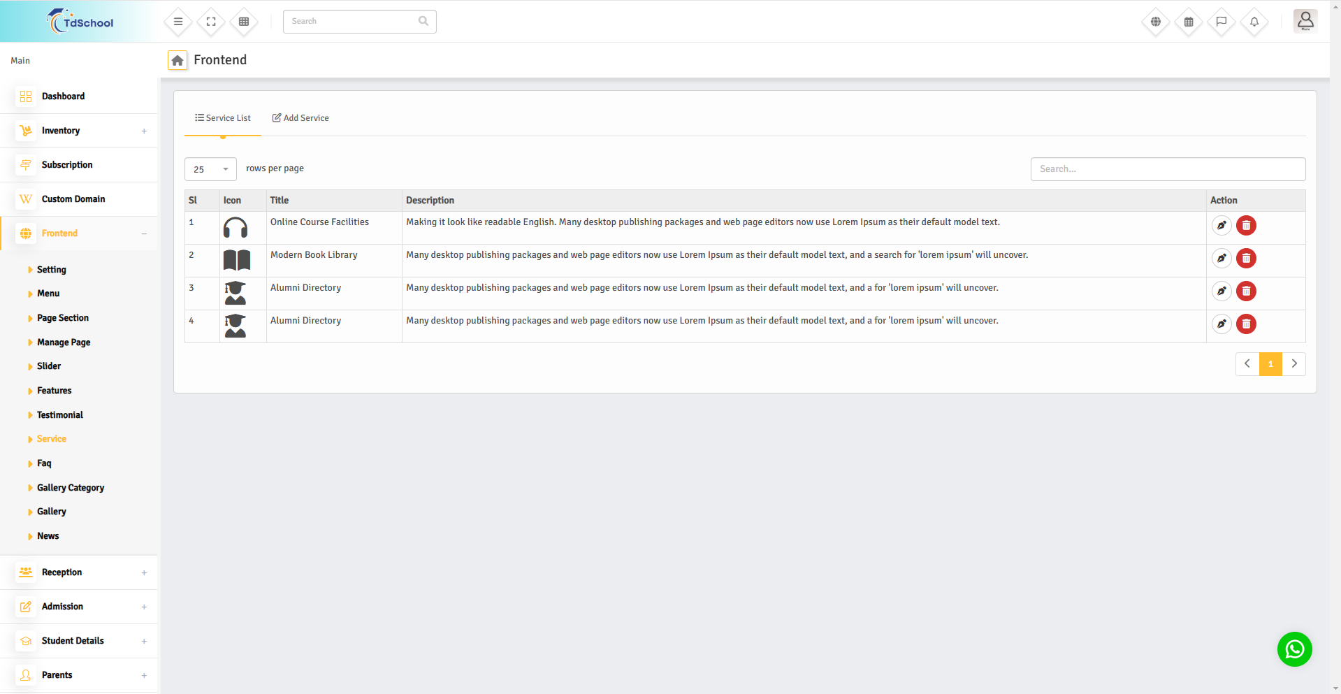The width and height of the screenshot is (1341, 694).
Task: Switch to the Add Service tab
Action: pyautogui.click(x=300, y=118)
